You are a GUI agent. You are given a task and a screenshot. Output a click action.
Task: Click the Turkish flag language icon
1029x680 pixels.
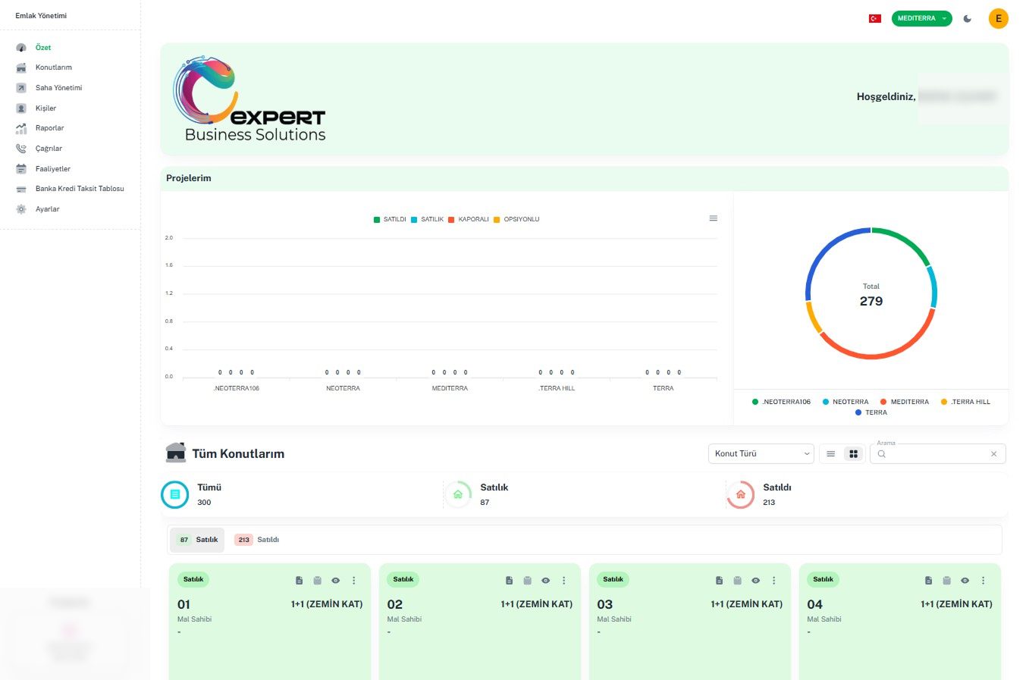pos(874,18)
